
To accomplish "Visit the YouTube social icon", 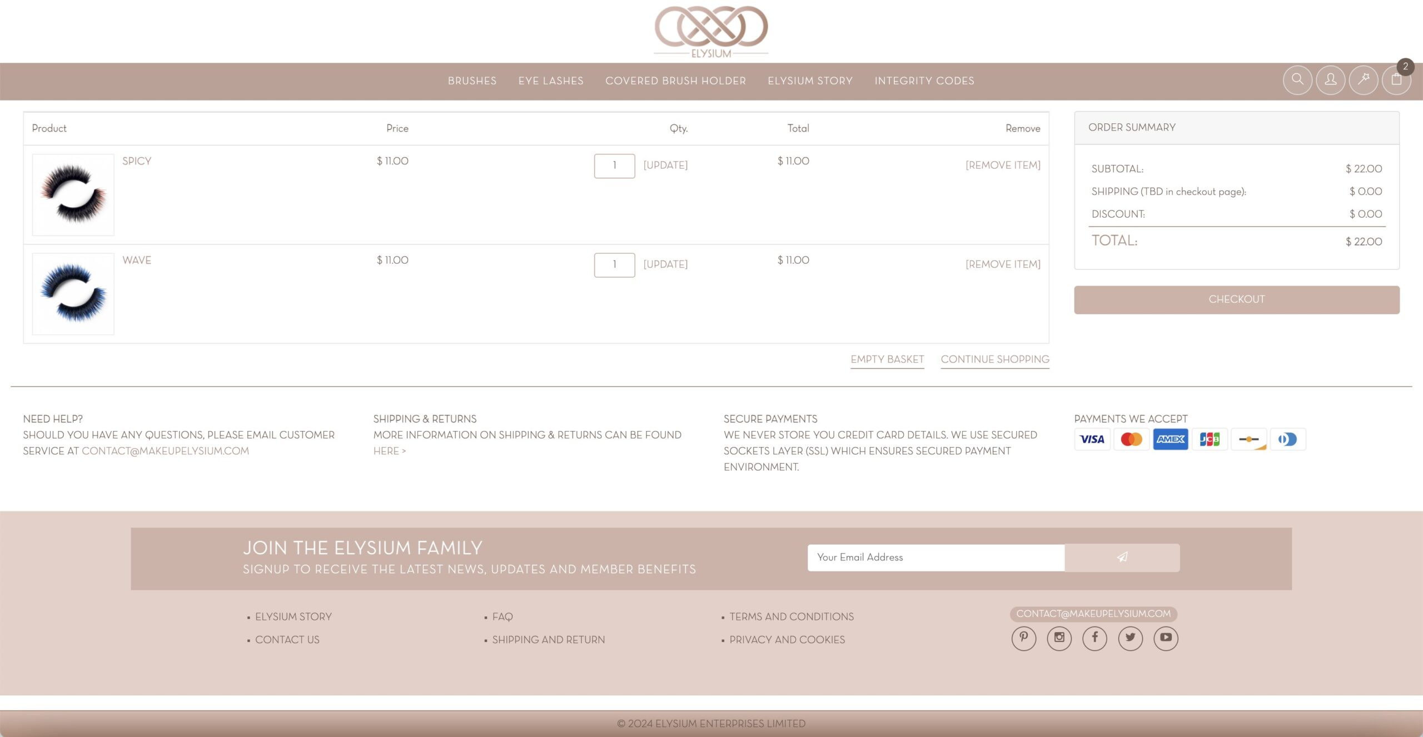I will (x=1166, y=638).
